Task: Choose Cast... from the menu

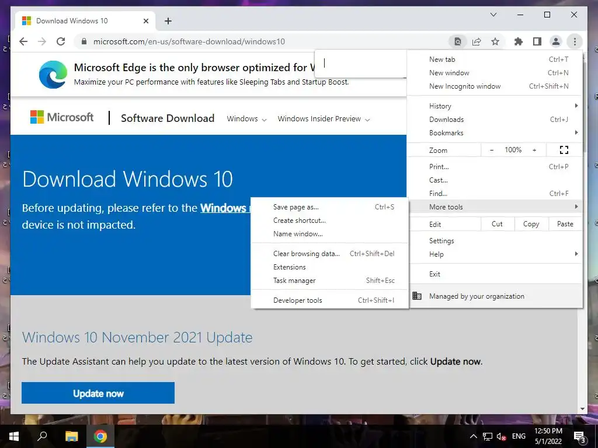Action: click(x=495, y=180)
